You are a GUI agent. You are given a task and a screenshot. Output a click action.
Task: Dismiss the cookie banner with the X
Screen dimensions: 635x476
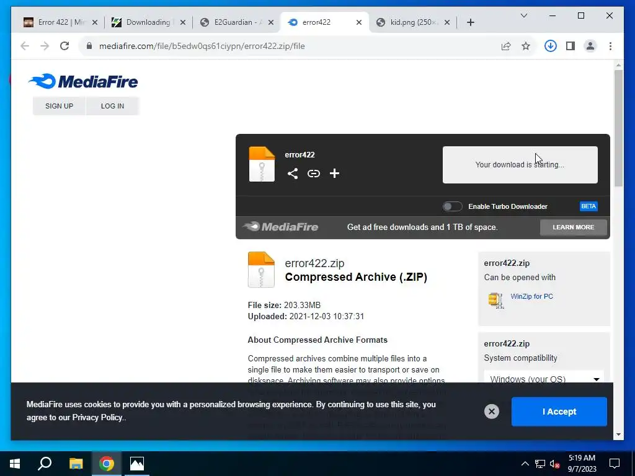point(492,412)
